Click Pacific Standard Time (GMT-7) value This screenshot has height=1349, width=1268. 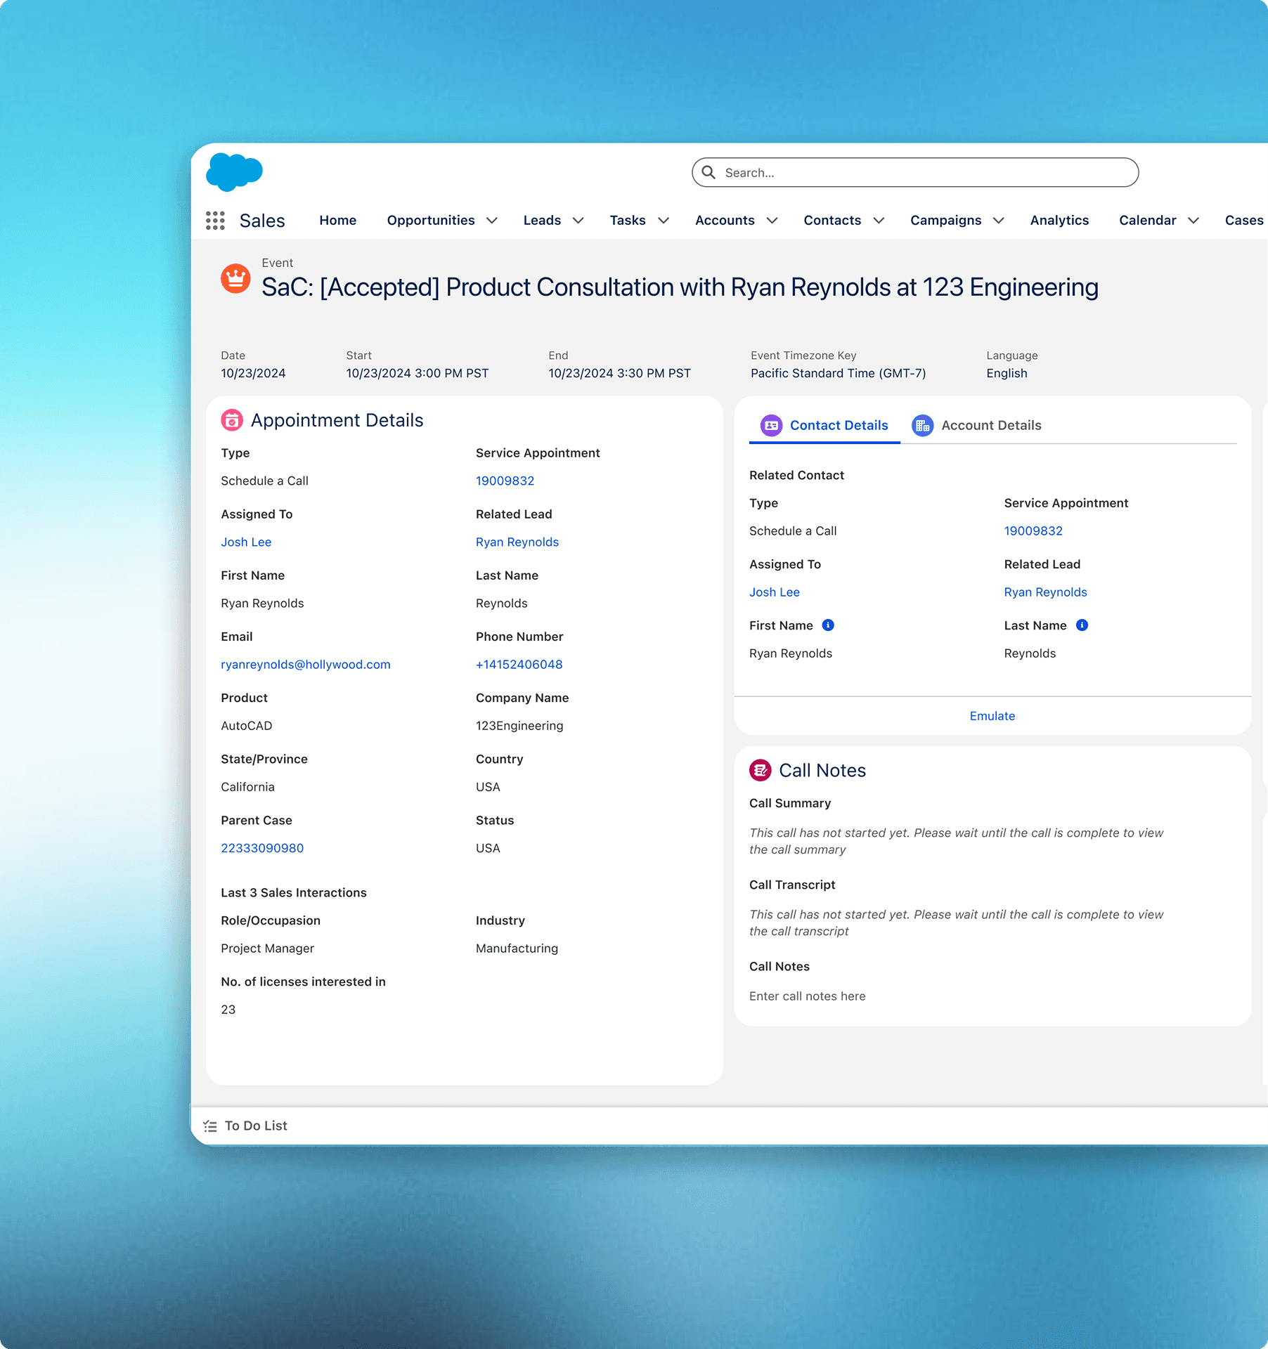pyautogui.click(x=839, y=374)
